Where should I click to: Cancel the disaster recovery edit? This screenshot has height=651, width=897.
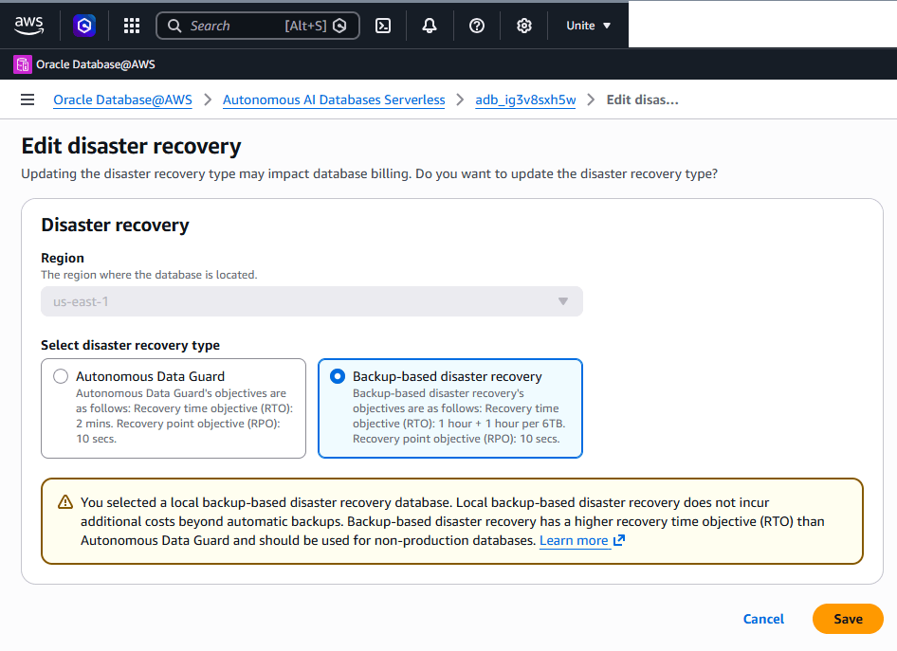763,619
